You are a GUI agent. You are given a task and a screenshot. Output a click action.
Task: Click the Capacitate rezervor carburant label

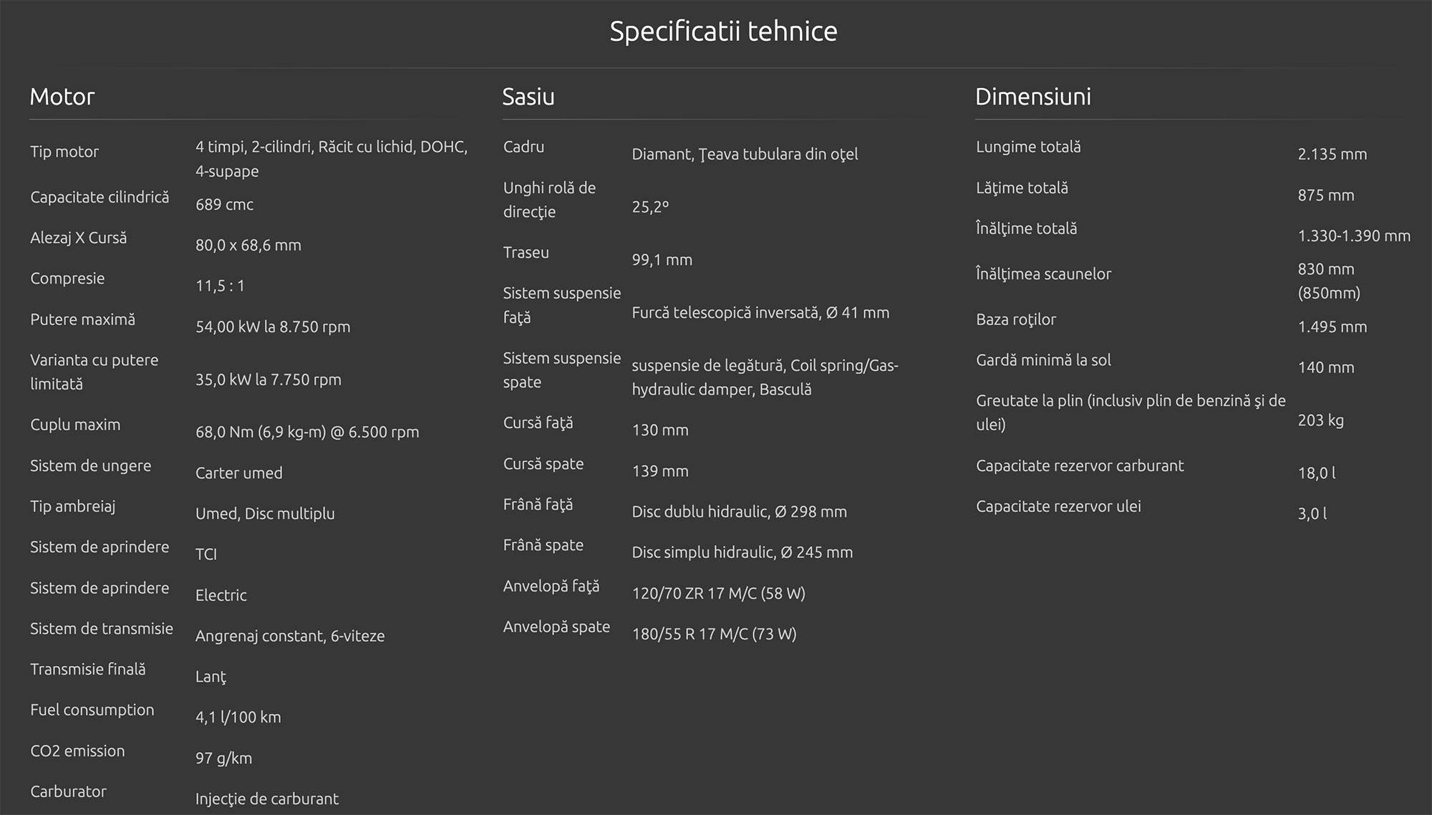[x=1080, y=466]
